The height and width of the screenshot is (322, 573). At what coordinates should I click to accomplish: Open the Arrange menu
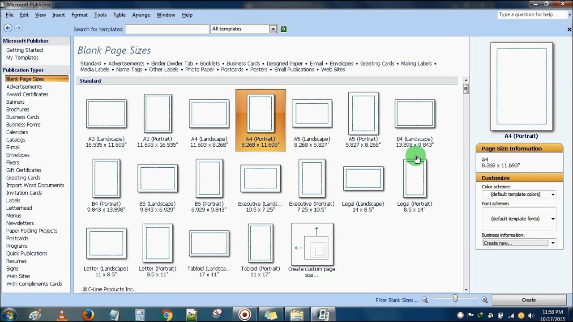click(141, 15)
